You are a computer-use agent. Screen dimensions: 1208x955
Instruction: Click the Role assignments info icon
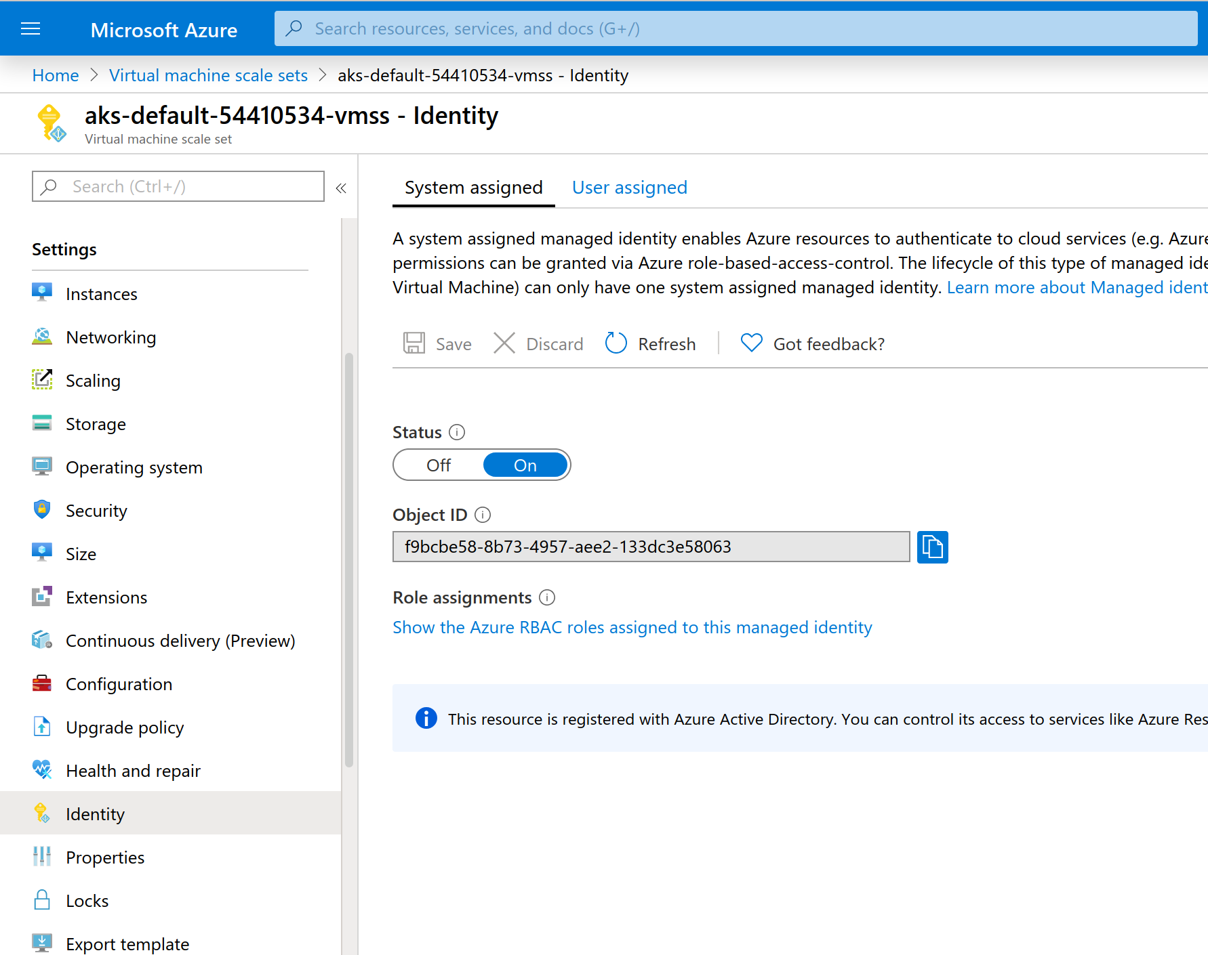pyautogui.click(x=546, y=597)
